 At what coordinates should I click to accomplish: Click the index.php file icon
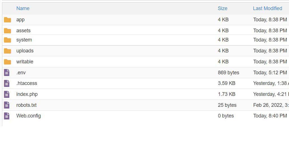[7, 94]
